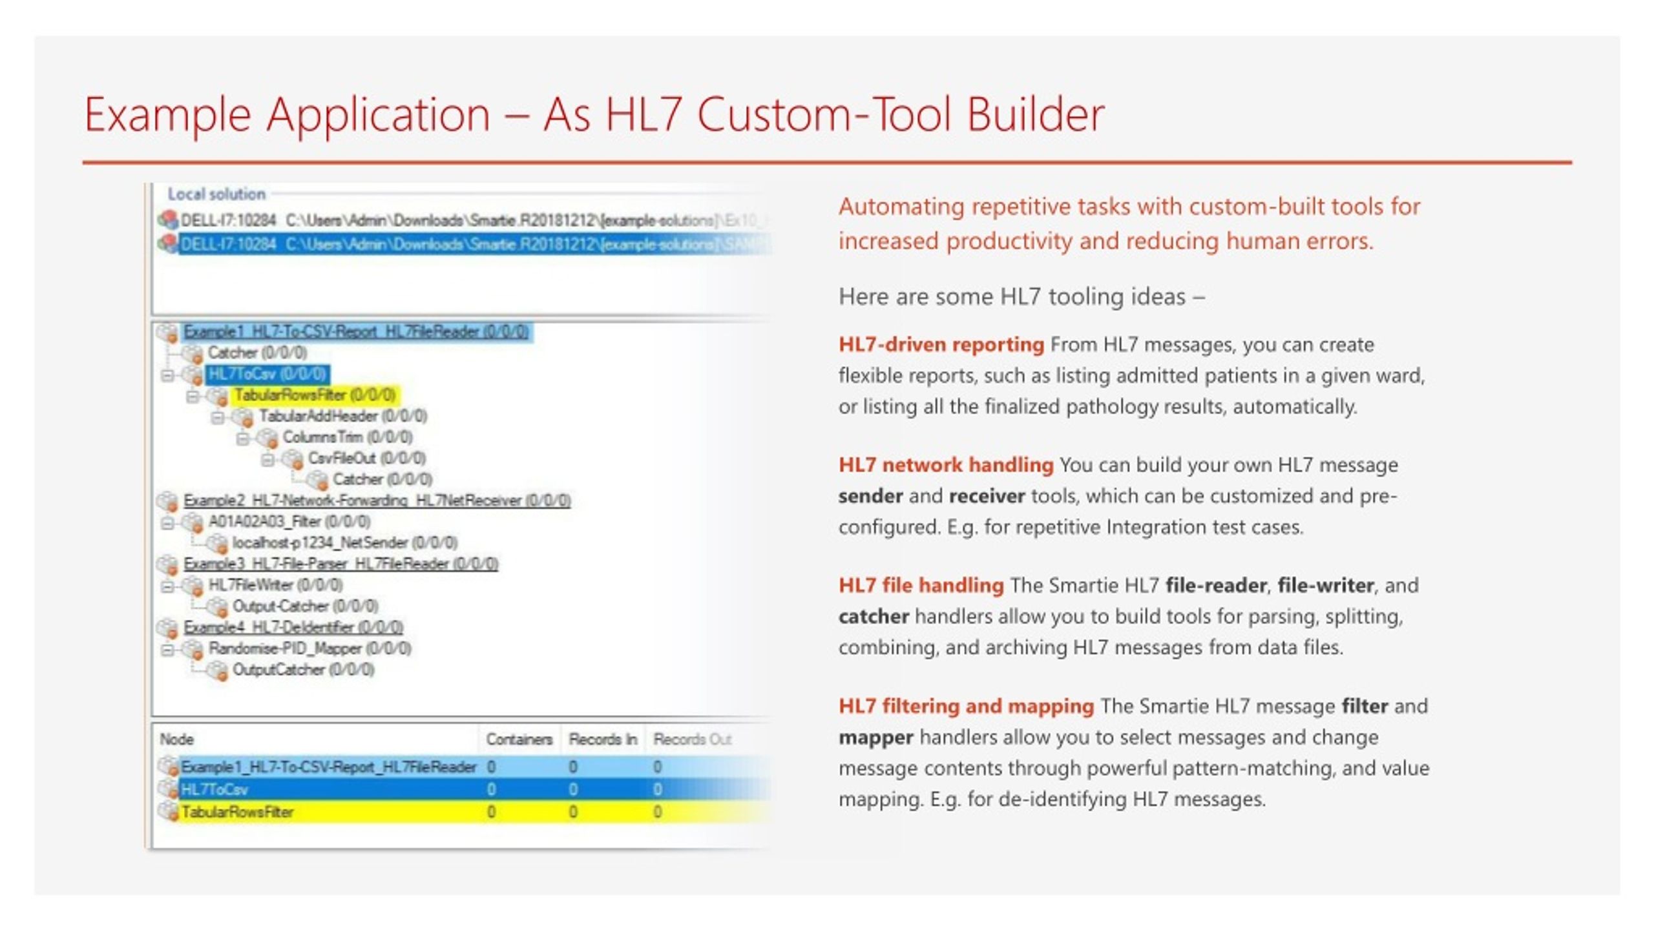Image resolution: width=1654 pixels, height=930 pixels.
Task: Collapse the TabularAddHeader tree node
Action: tap(217, 418)
